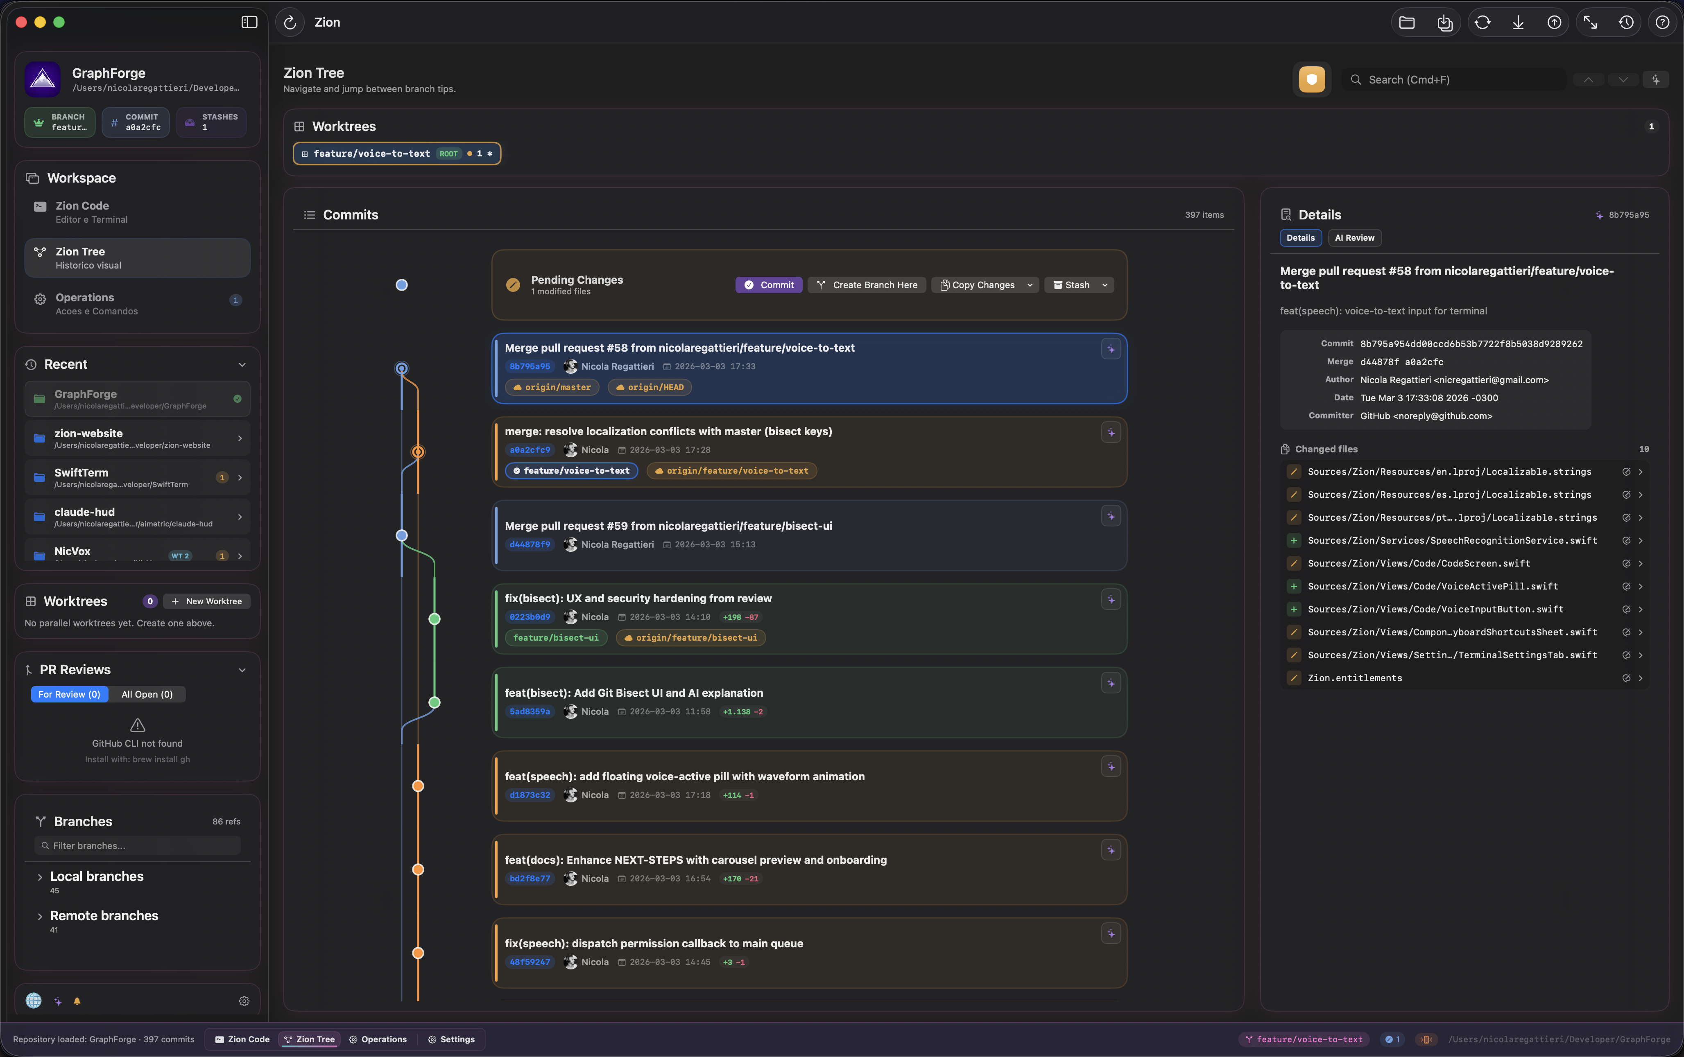The width and height of the screenshot is (1684, 1057).
Task: Expand en.lproj/Localizable.strings file chevron
Action: (x=1640, y=472)
